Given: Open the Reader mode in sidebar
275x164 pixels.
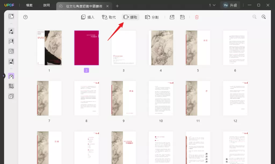Looking at the screenshot, I should pos(11,16).
